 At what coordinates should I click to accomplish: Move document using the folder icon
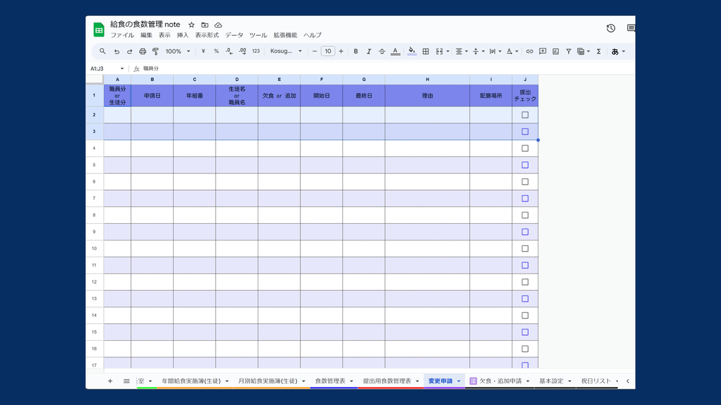[205, 25]
